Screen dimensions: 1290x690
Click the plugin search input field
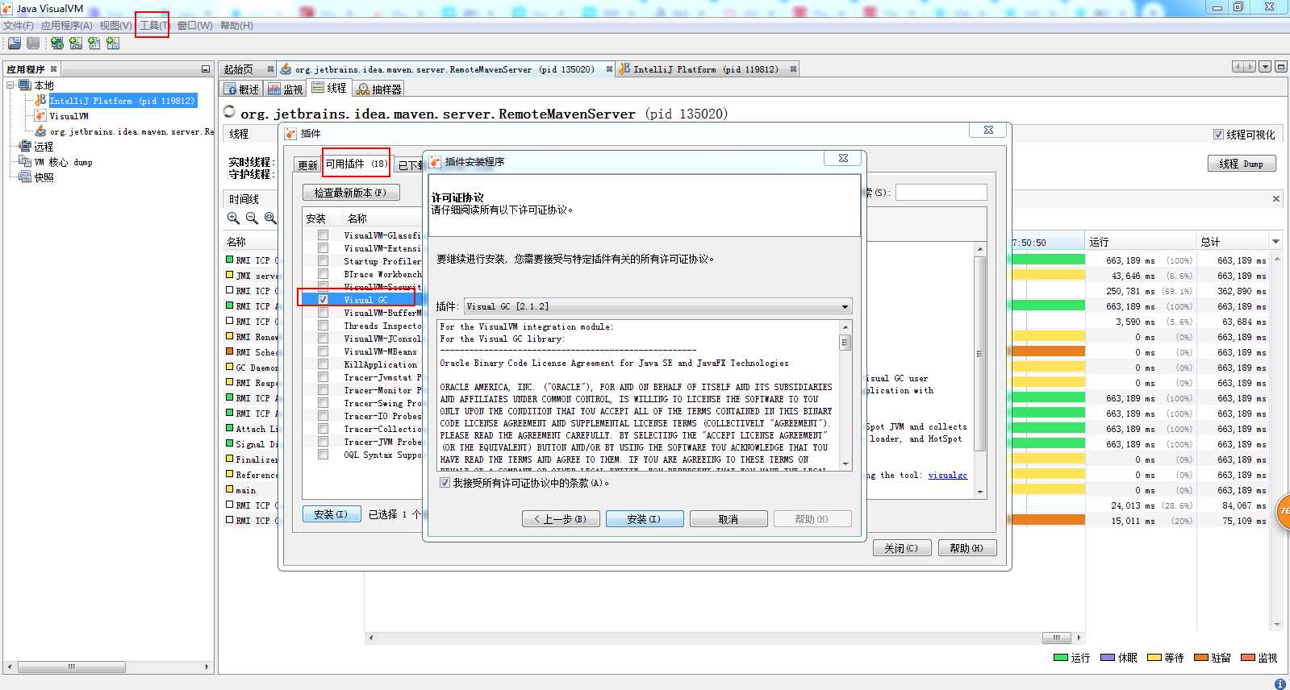(x=941, y=193)
